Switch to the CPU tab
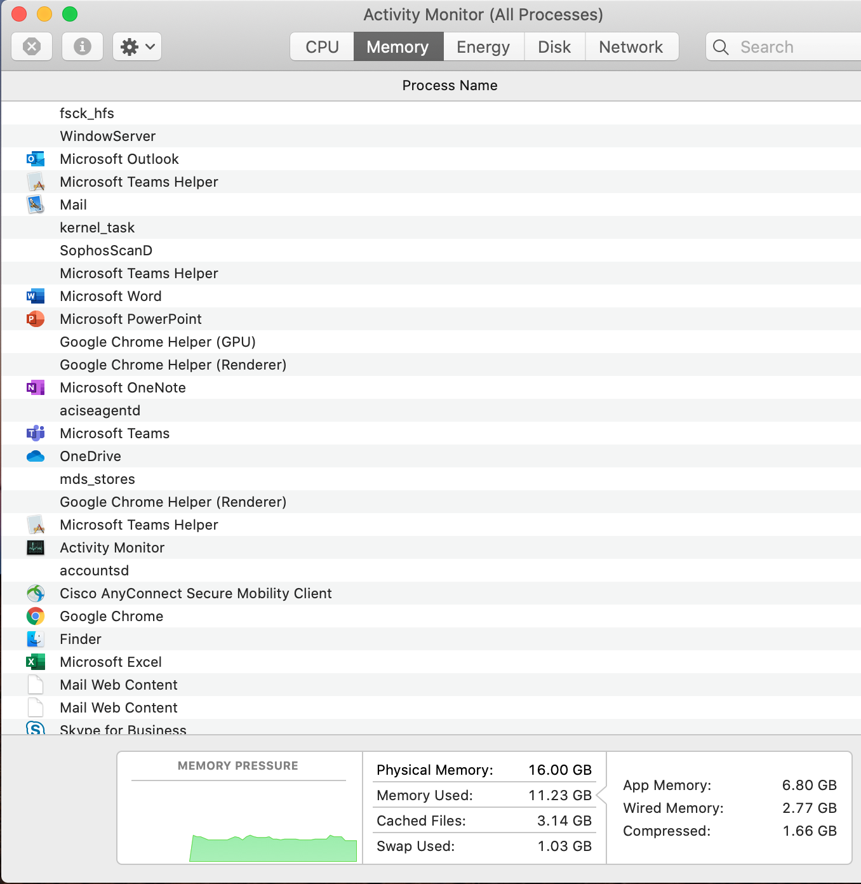 pos(322,47)
